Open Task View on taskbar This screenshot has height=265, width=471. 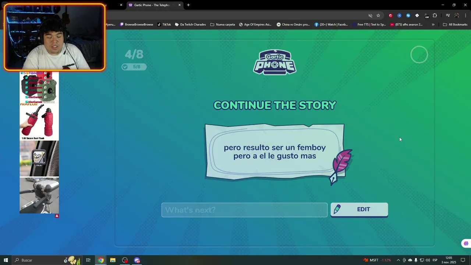pos(88,260)
